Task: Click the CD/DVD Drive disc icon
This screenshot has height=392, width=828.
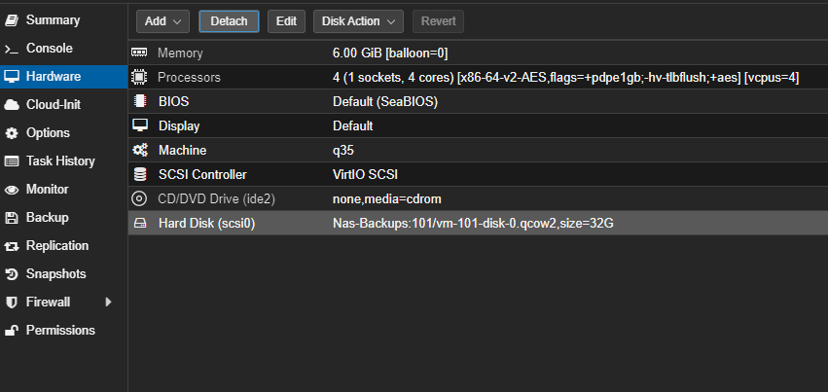Action: tap(139, 198)
